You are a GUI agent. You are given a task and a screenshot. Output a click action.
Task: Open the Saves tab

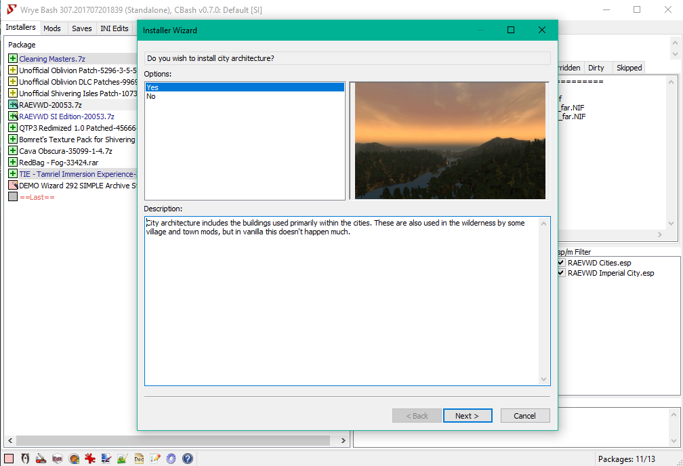(x=82, y=28)
